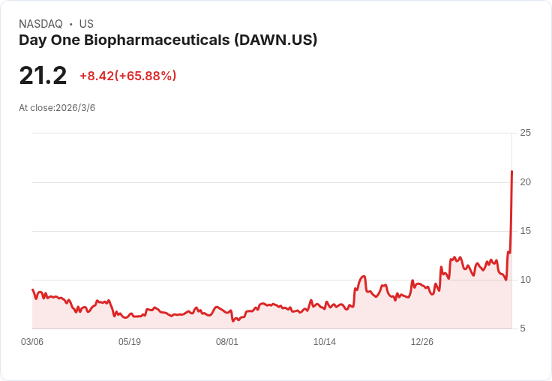The height and width of the screenshot is (381, 552).
Task: Click the dot separator between NASDAQ and US
Action: 71,24
